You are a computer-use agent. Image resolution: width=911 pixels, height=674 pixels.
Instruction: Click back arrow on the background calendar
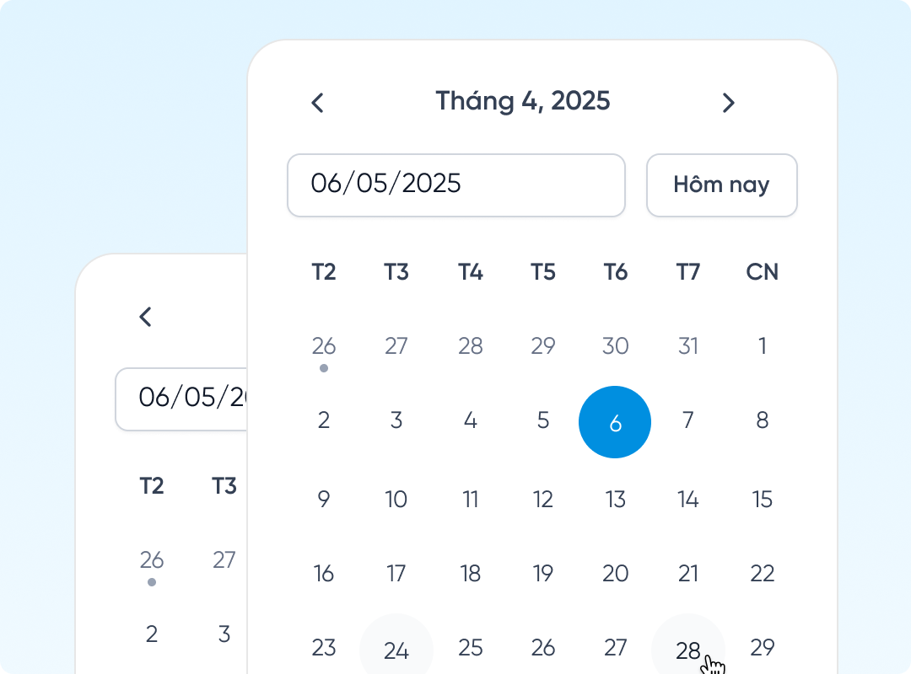(x=146, y=317)
